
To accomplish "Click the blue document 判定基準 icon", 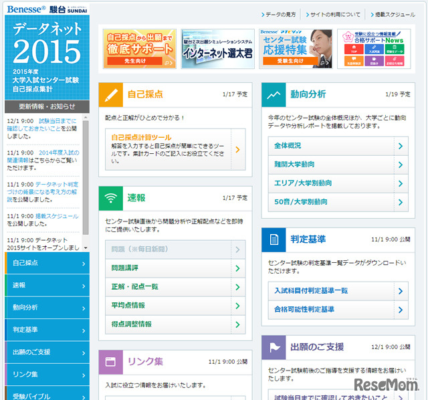I will point(274,239).
